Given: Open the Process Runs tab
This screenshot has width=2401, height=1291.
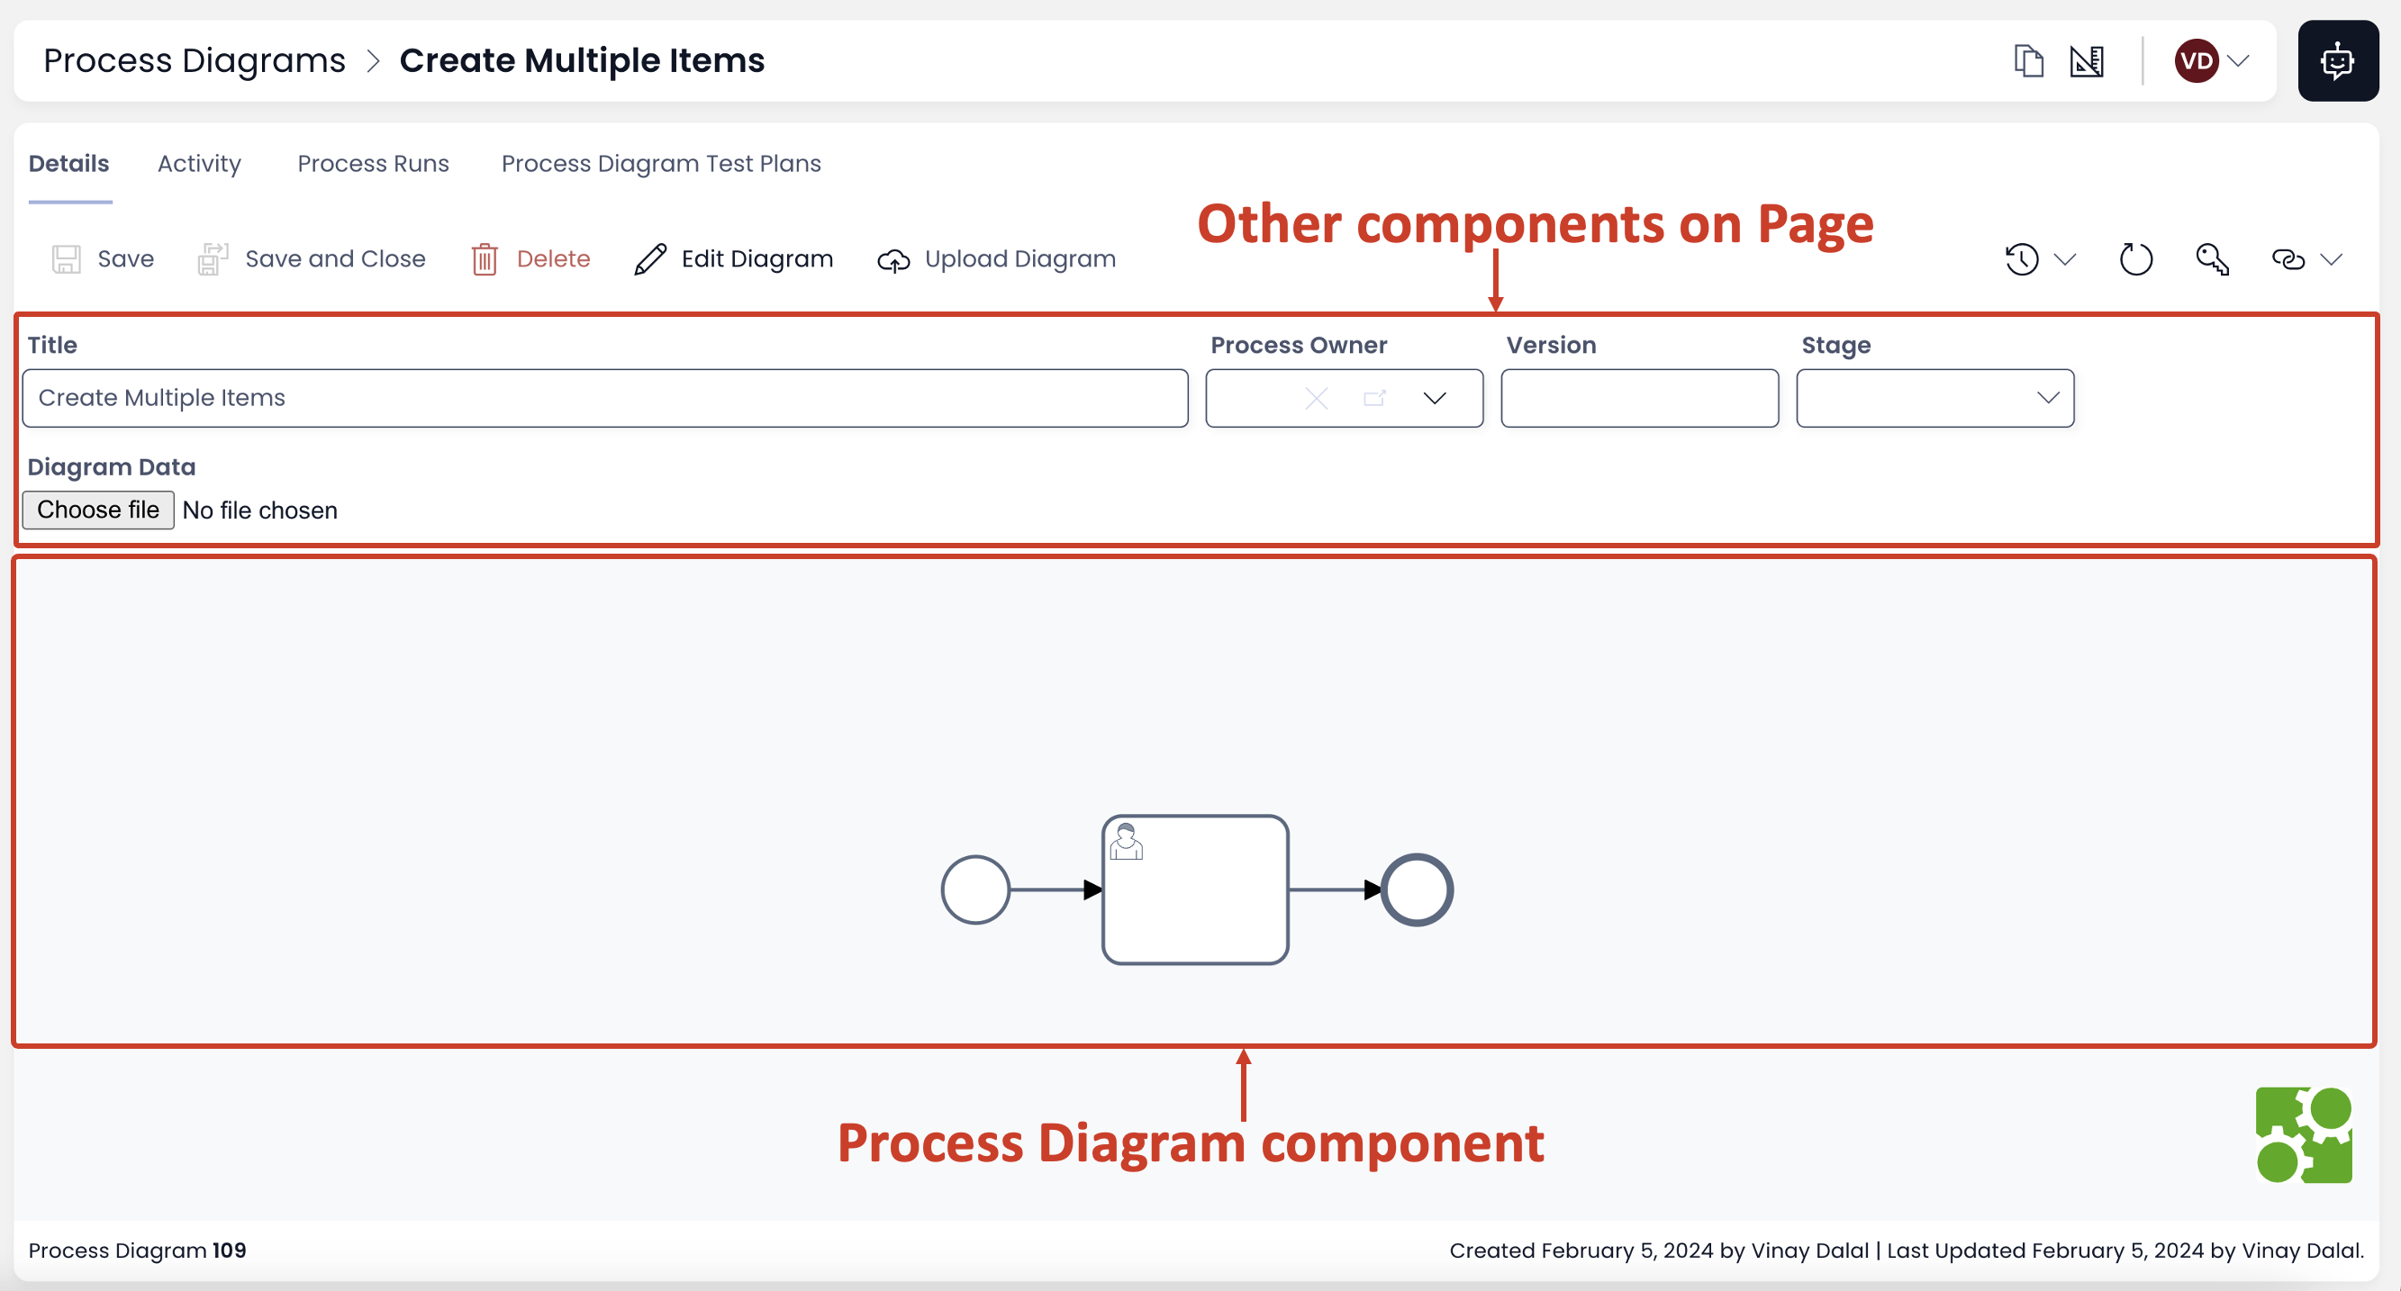Looking at the screenshot, I should click(373, 163).
